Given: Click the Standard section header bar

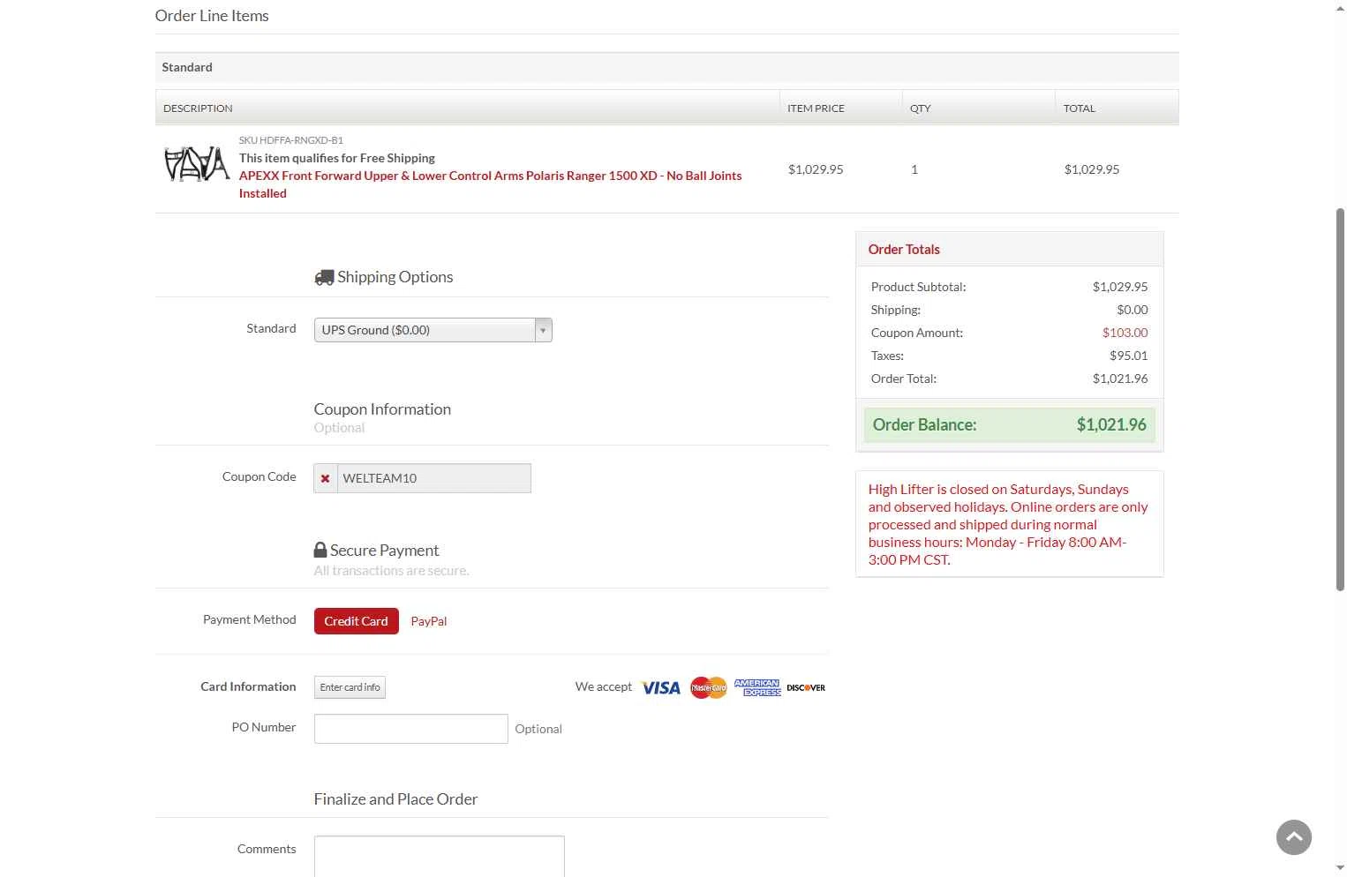Looking at the screenshot, I should coord(666,67).
